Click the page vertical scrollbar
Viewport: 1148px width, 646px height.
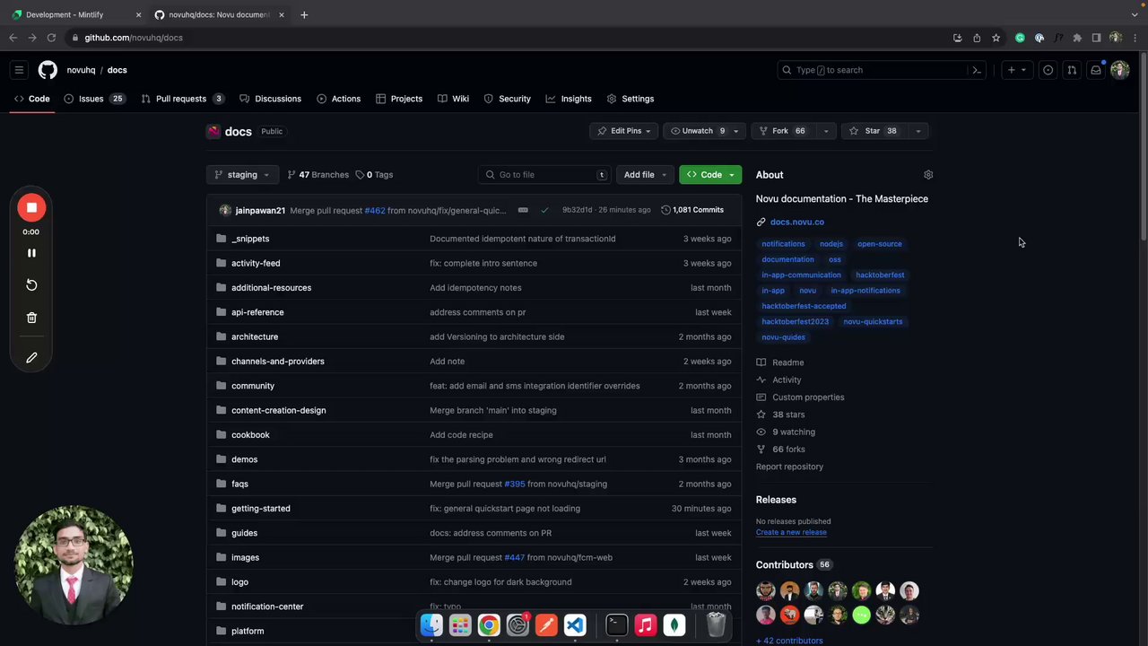[x=1143, y=148]
